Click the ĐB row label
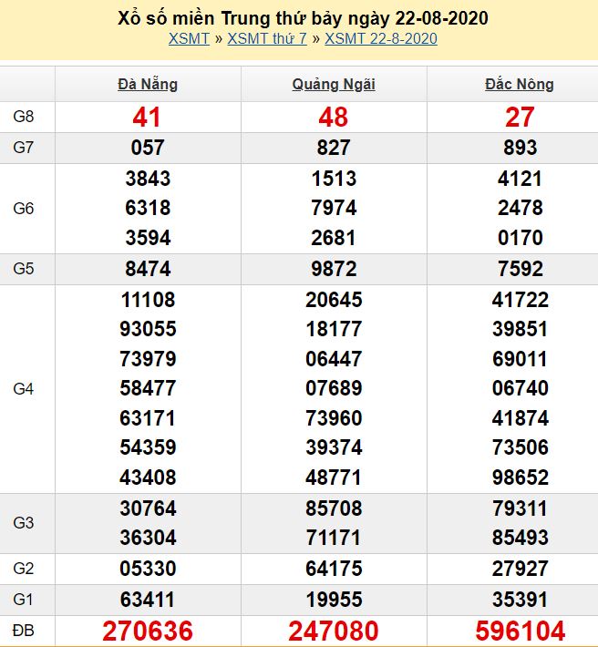Viewport: 598px width, 647px height. (24, 630)
